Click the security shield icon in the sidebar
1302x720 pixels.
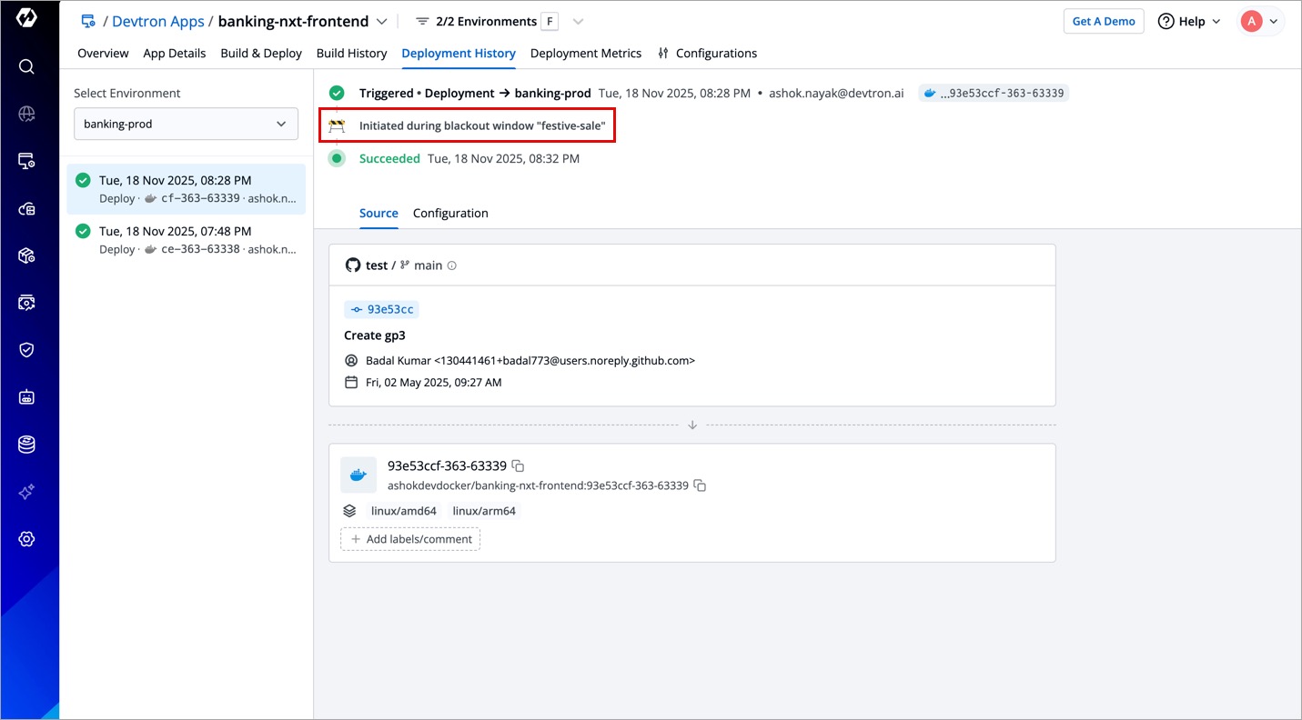click(26, 350)
